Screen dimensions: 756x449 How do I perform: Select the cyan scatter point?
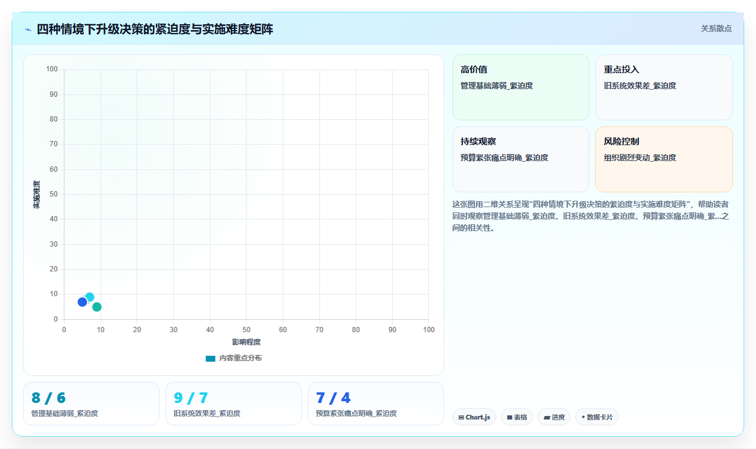(90, 297)
